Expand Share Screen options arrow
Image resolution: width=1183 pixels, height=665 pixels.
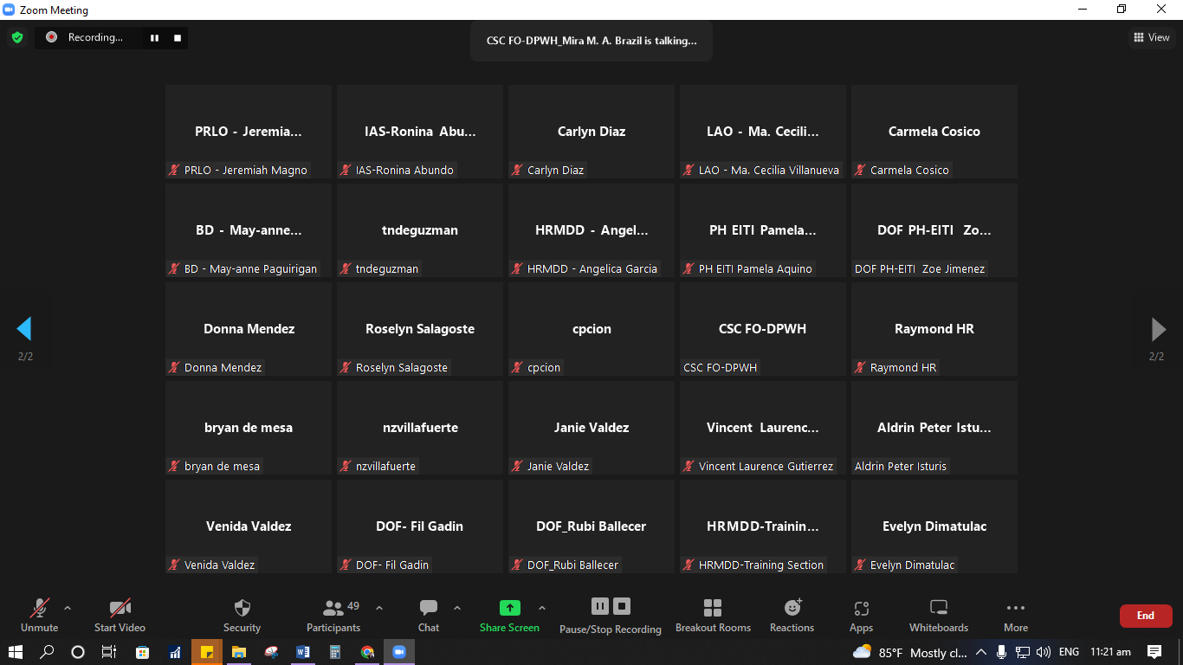pyautogui.click(x=542, y=608)
